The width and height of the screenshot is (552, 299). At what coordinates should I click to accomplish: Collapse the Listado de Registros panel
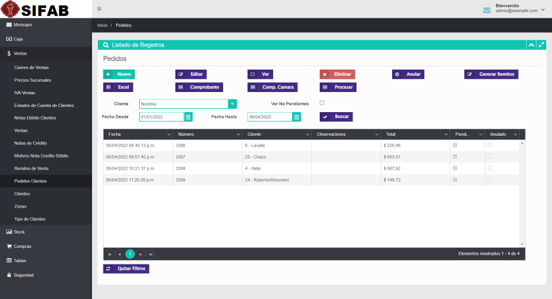click(531, 45)
